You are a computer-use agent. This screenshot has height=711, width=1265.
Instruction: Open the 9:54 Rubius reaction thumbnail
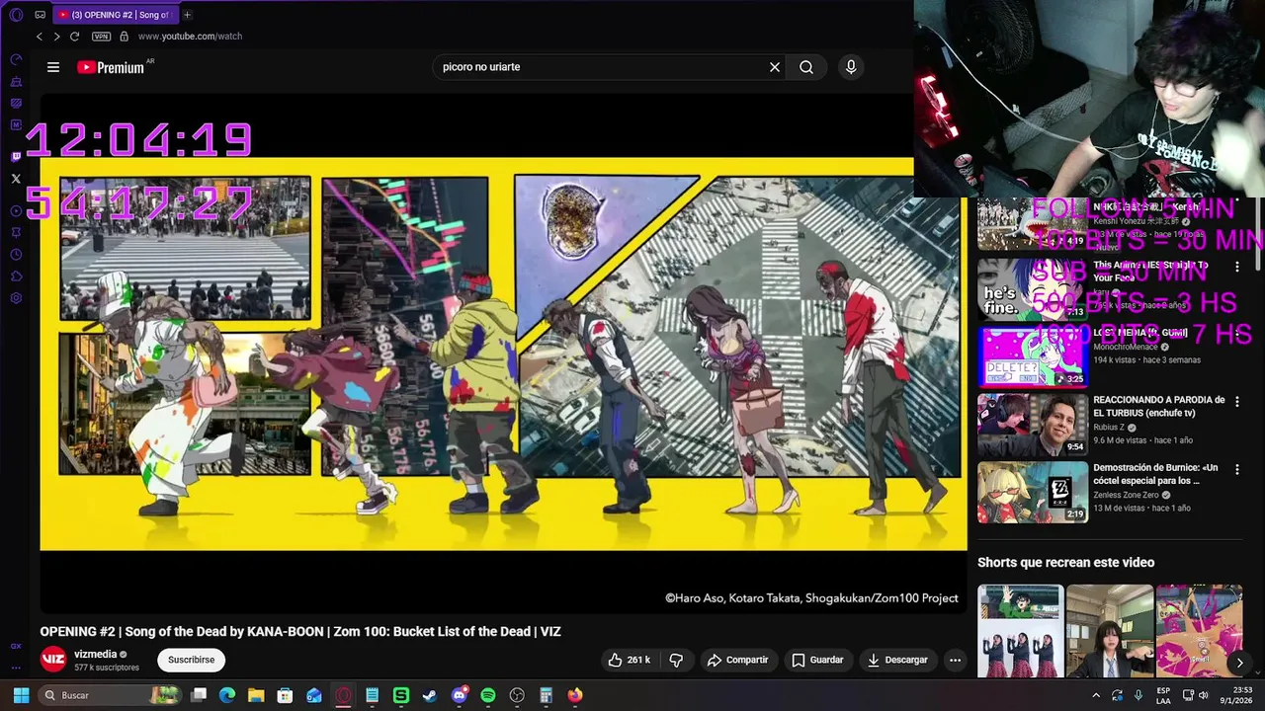pyautogui.click(x=1033, y=424)
